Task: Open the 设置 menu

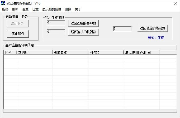Action: [x=25, y=9]
